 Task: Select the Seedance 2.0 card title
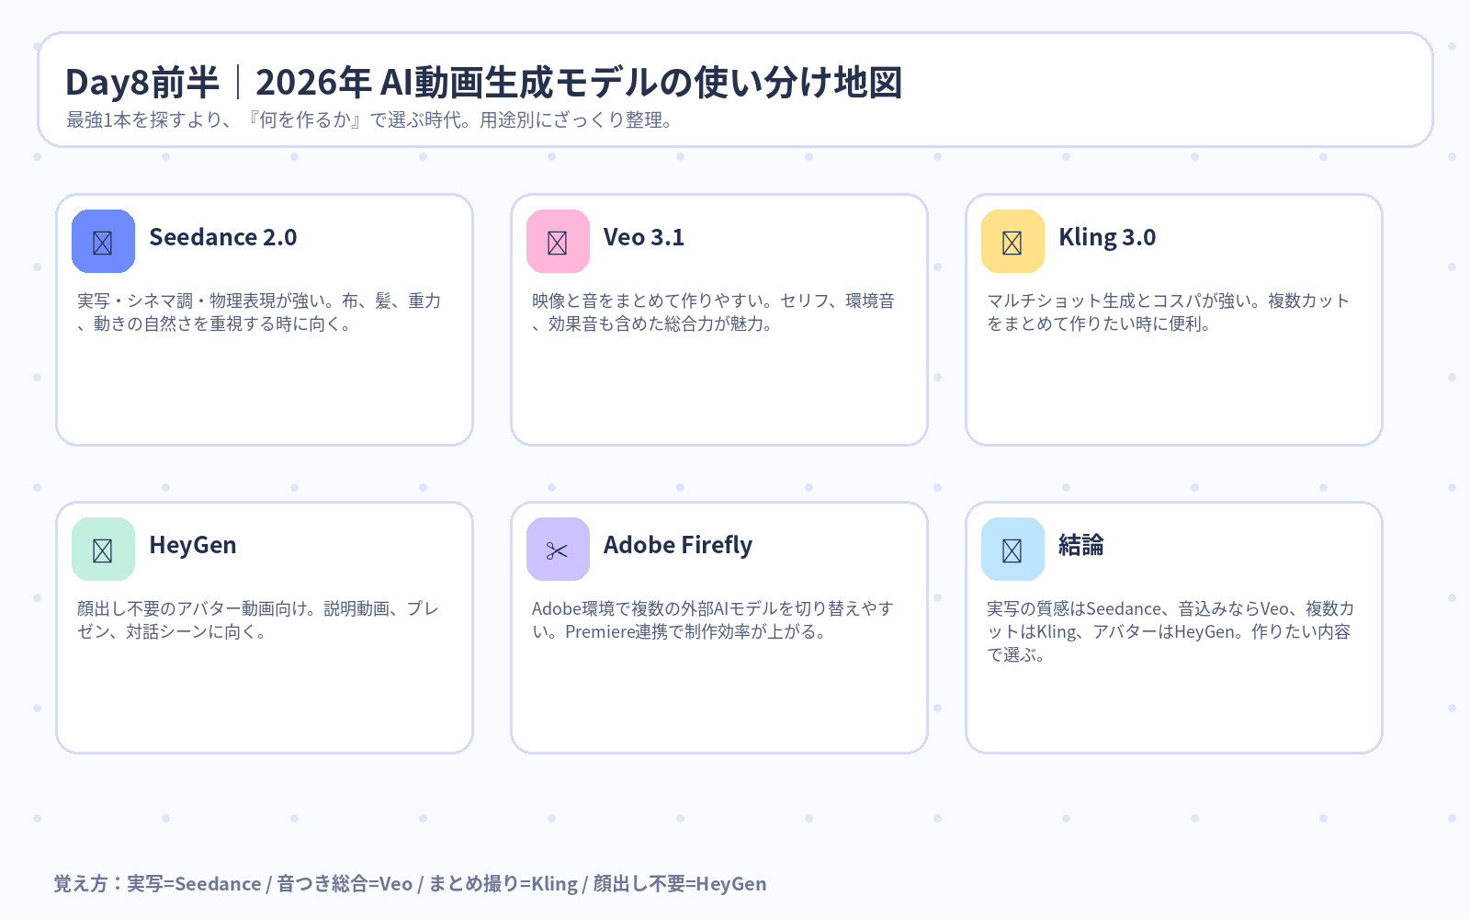(223, 237)
